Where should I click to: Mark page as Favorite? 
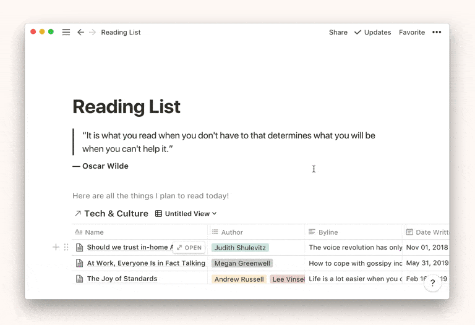(x=411, y=32)
